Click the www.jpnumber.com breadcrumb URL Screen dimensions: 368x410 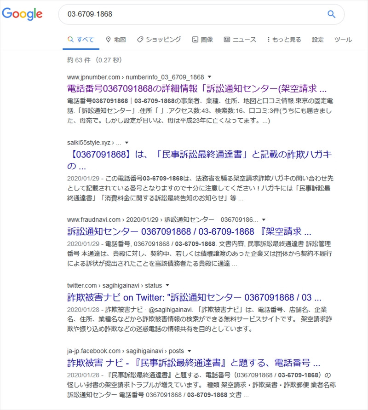click(135, 77)
